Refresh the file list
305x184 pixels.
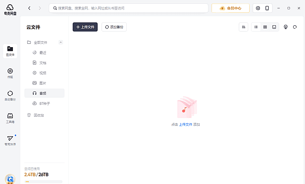[295, 27]
